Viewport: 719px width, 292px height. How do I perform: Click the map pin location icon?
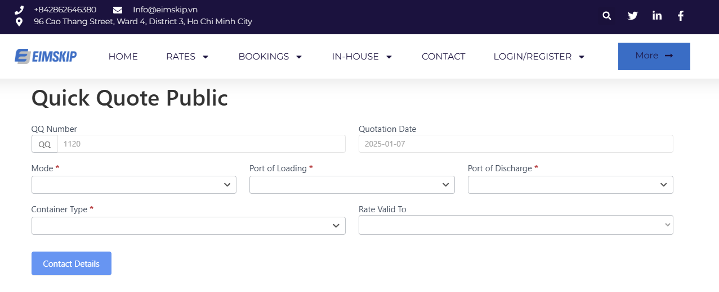[19, 22]
